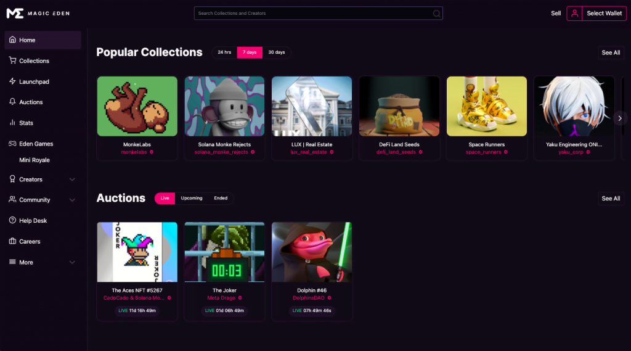Viewport: 631px width, 351px height.
Task: Open Launchpad via its lightning bolt icon
Action: tap(12, 81)
